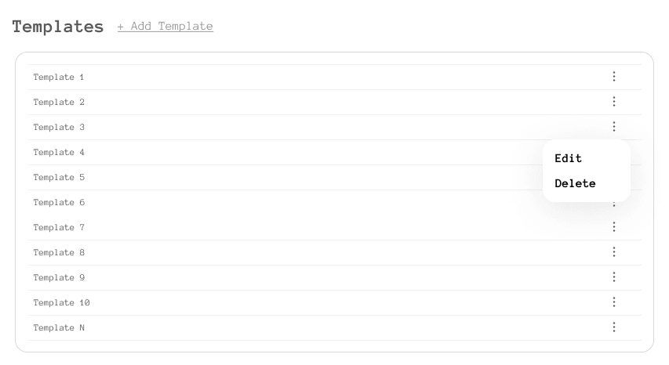Open the kebab menu for Template N
The width and height of the screenshot is (669, 365).
[x=614, y=327]
